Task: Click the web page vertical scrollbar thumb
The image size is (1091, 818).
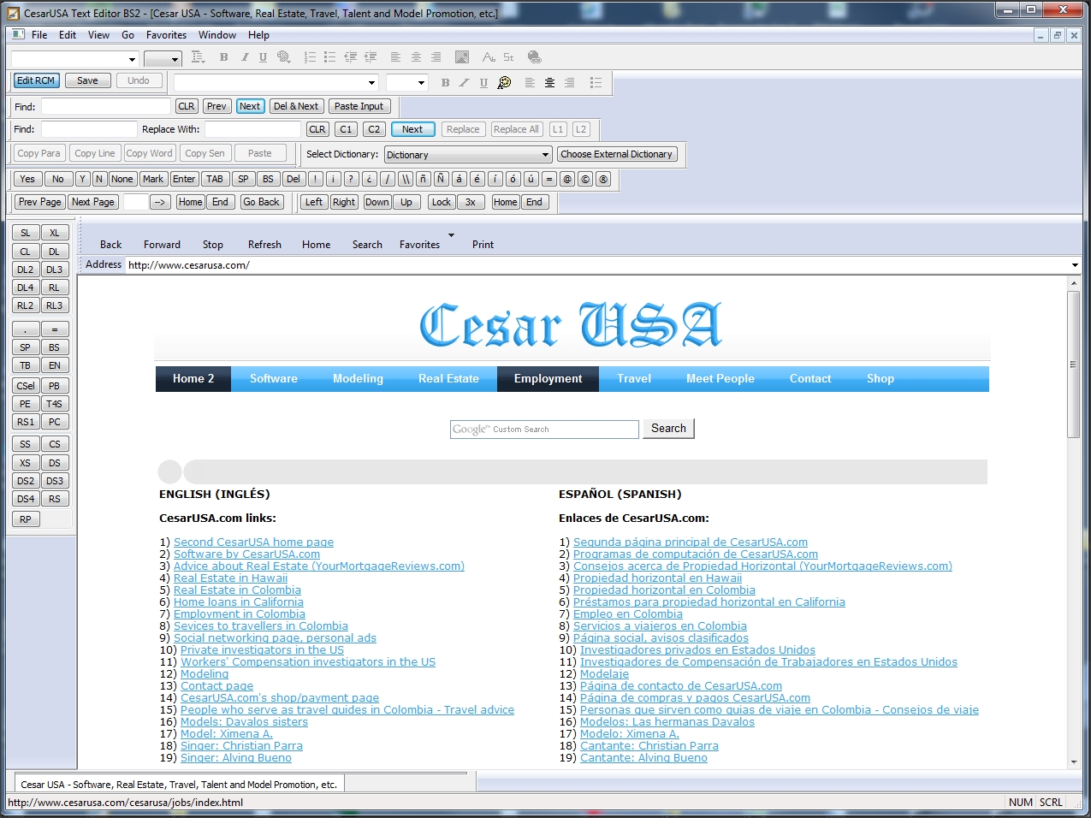Action: (1073, 364)
